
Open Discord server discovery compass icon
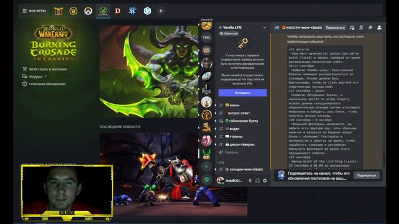[x=206, y=179]
